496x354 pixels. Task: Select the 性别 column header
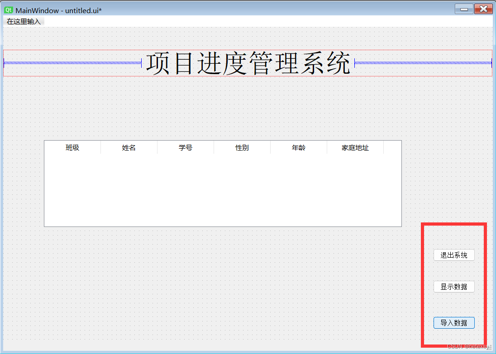[x=242, y=147]
